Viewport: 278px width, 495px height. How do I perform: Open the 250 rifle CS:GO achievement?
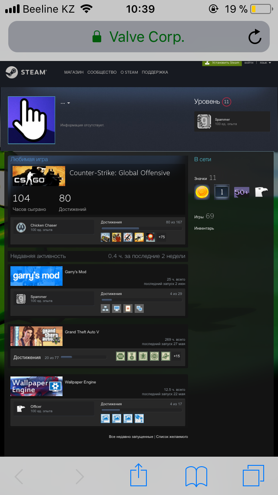coord(139,237)
